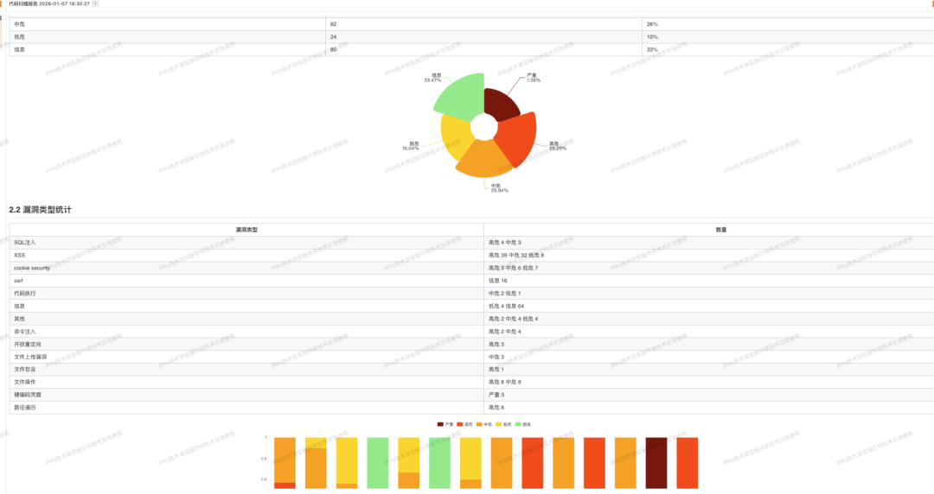Click the count cell 高危 8 中危 8
The image size is (934, 494).
pyautogui.click(x=709, y=382)
